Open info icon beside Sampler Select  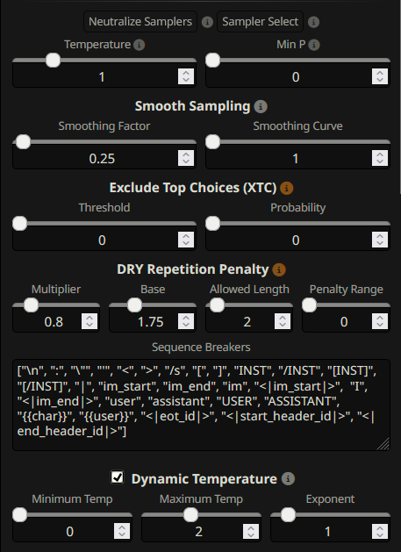[313, 22]
